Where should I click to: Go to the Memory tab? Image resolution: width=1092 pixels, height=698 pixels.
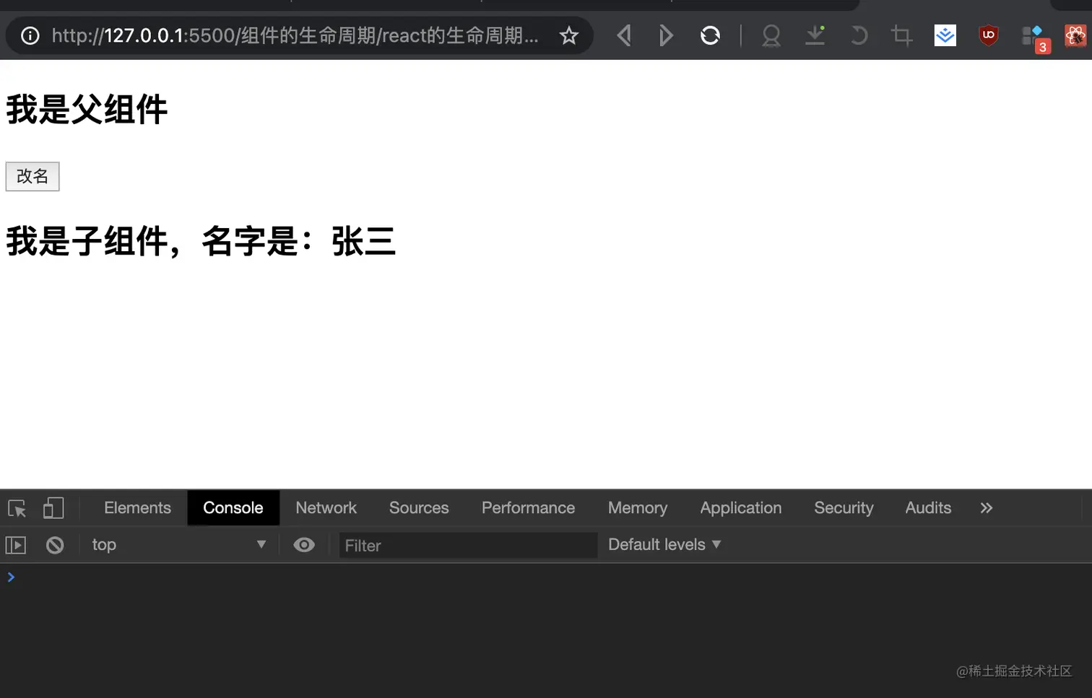tap(638, 508)
